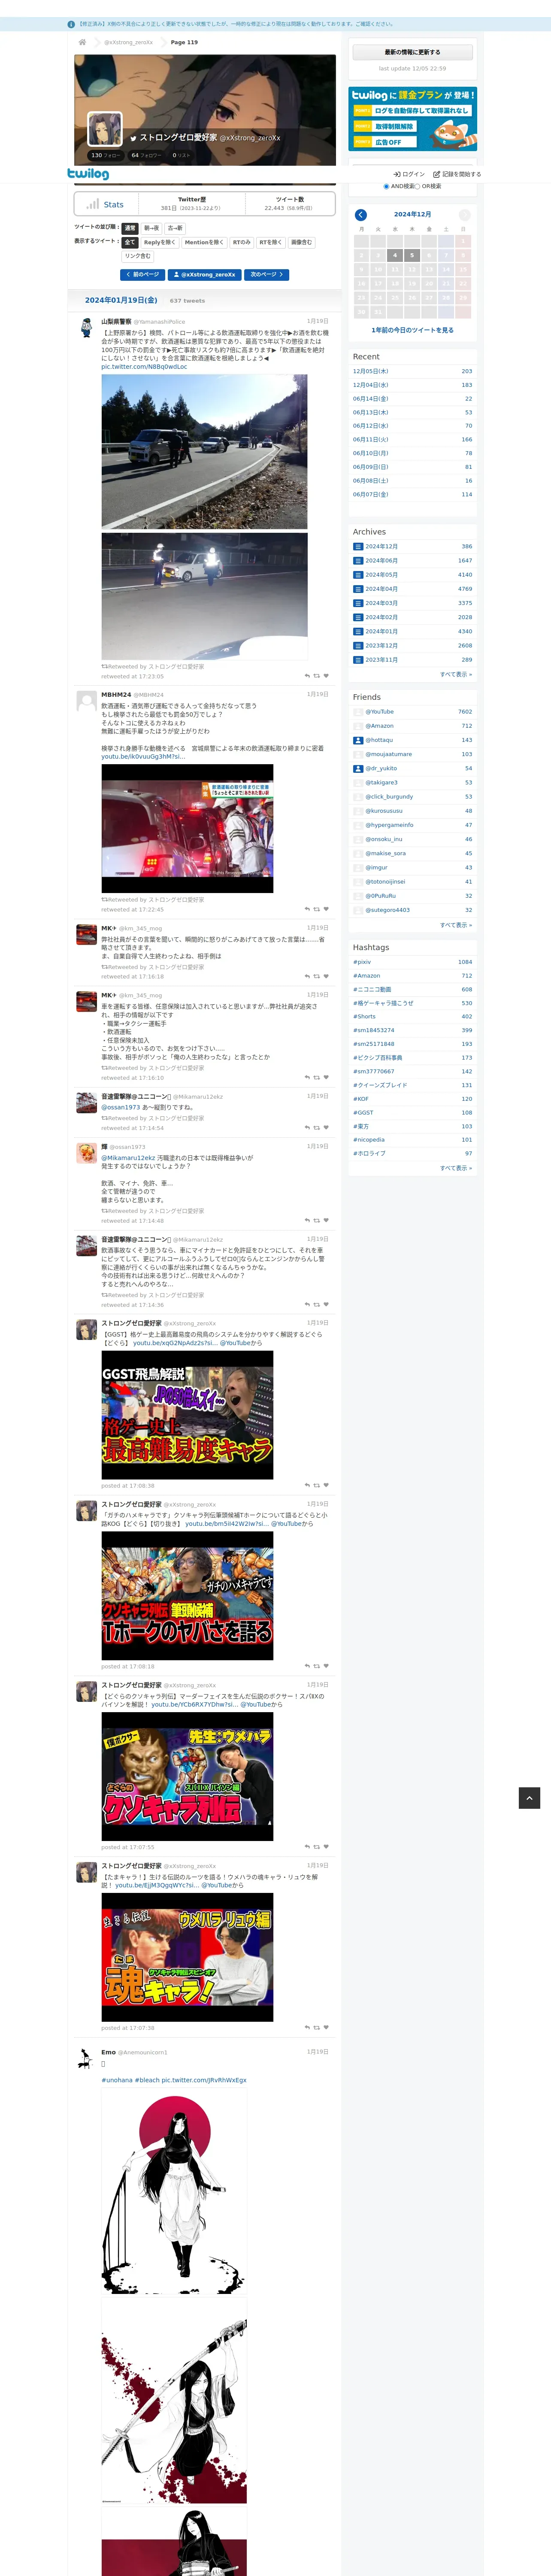Image resolution: width=551 pixels, height=2576 pixels.
Task: Click the Twilog logo
Action: pyautogui.click(x=88, y=174)
